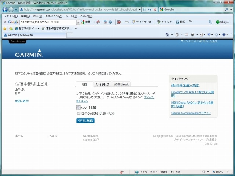Screen dimensions: 235x176
Task: Close the Google toolbar with its X
Action: tap(5, 22)
